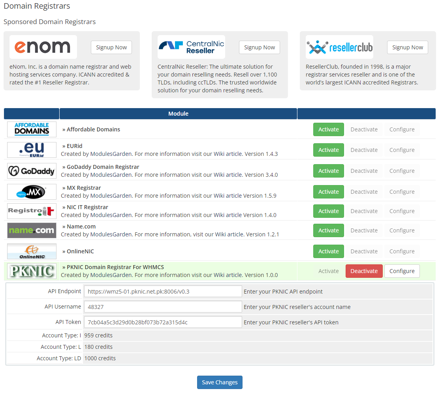Activate the OnlineNIC module

[328, 251]
